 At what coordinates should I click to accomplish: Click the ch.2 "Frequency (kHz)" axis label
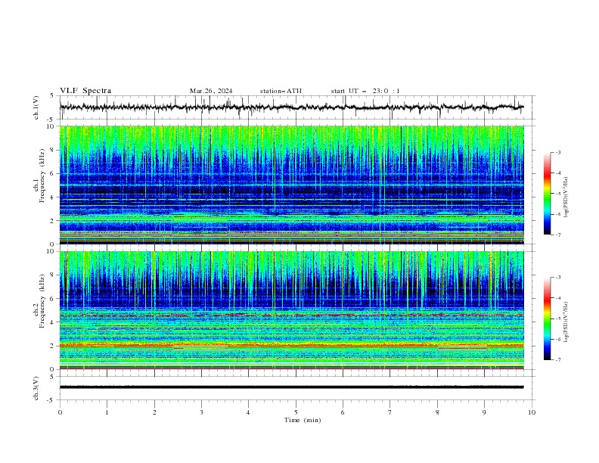42,301
